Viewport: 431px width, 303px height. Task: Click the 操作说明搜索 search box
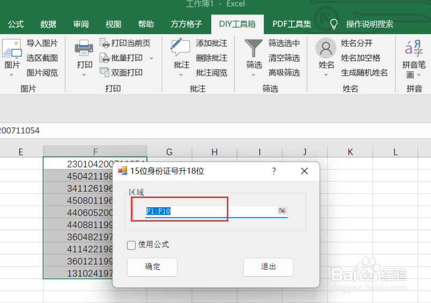tap(369, 24)
